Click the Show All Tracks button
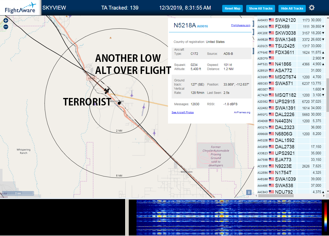Screen dimensions: 329x236 (x=261, y=9)
